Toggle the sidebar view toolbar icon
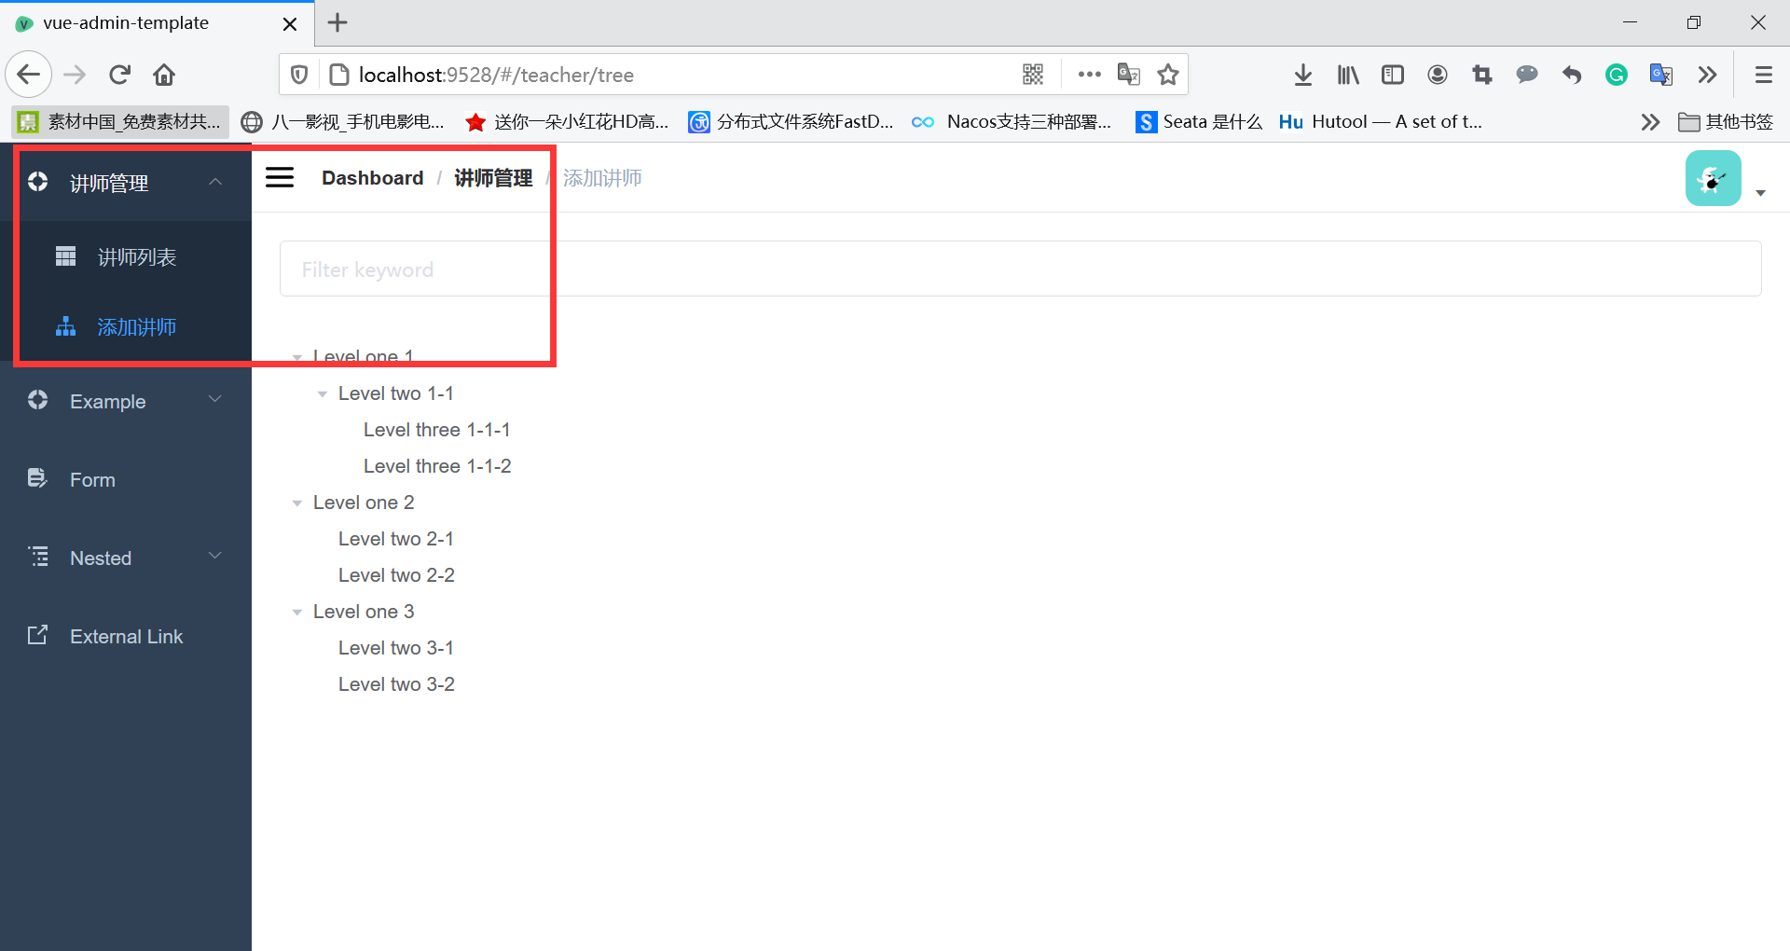The height and width of the screenshot is (951, 1790). [1393, 75]
